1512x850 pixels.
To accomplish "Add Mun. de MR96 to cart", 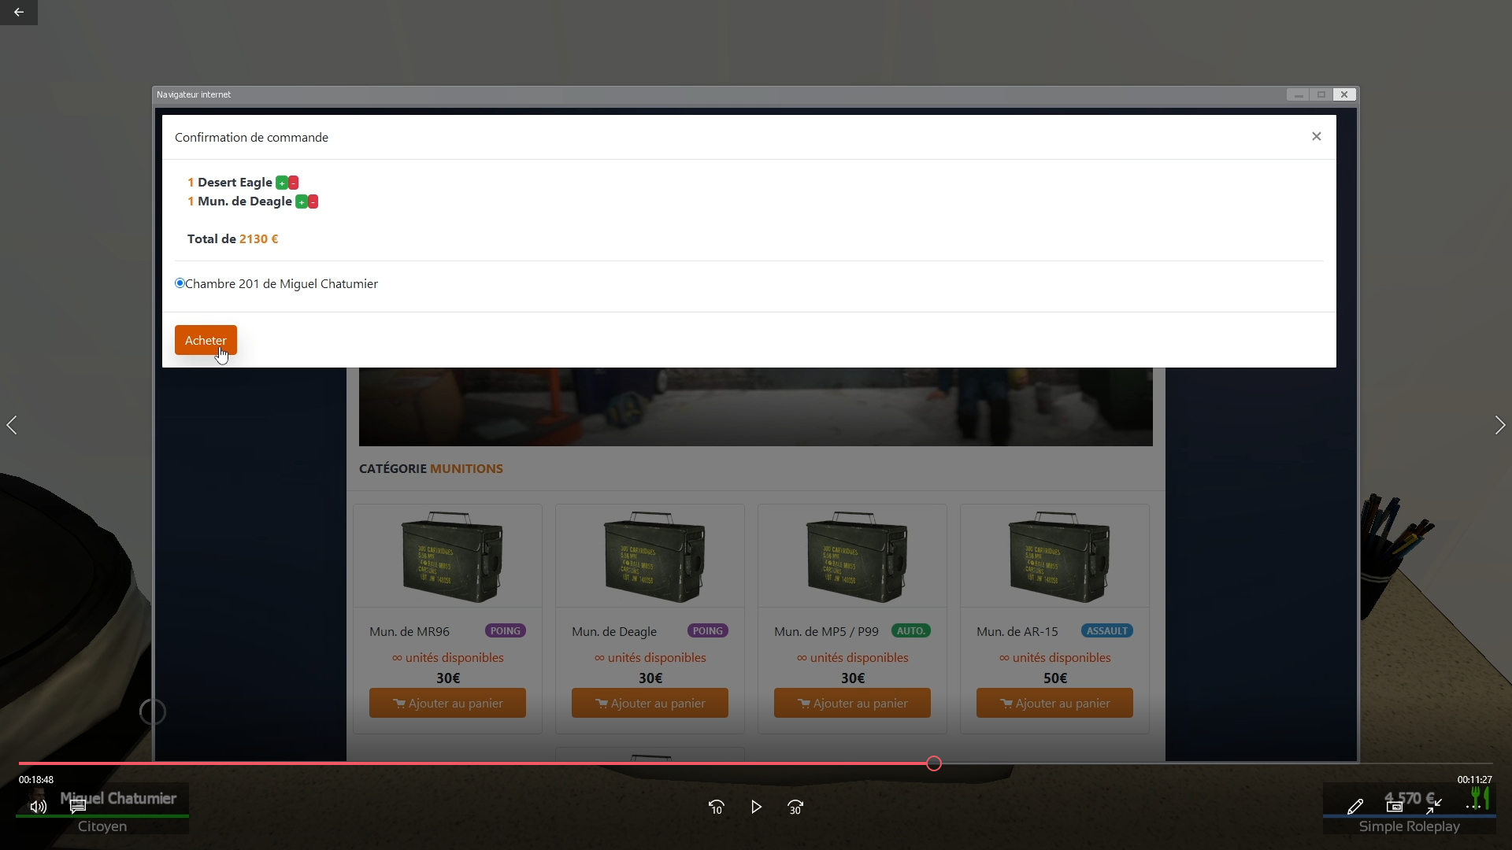I will coord(447,703).
